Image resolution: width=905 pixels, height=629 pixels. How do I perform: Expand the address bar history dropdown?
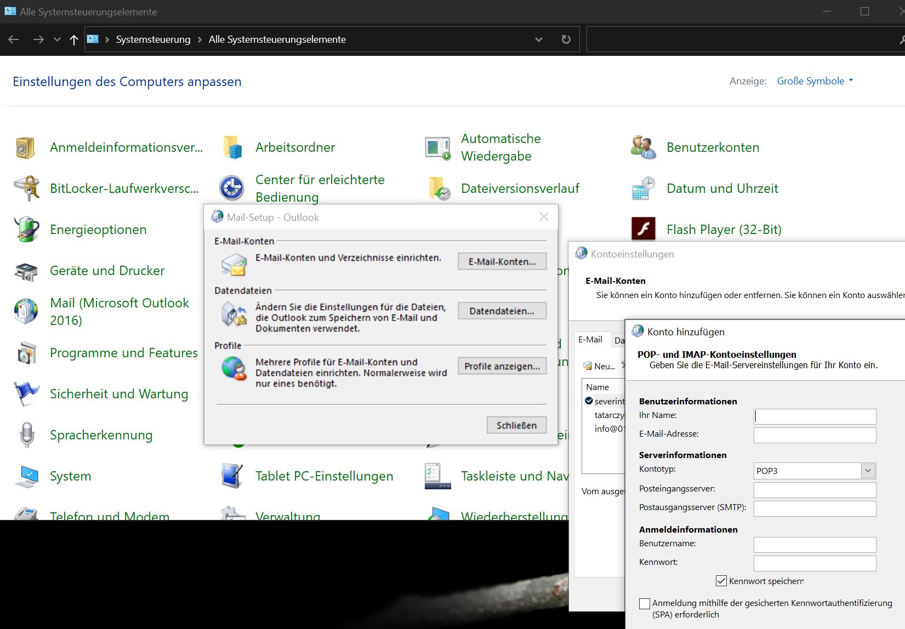click(539, 39)
